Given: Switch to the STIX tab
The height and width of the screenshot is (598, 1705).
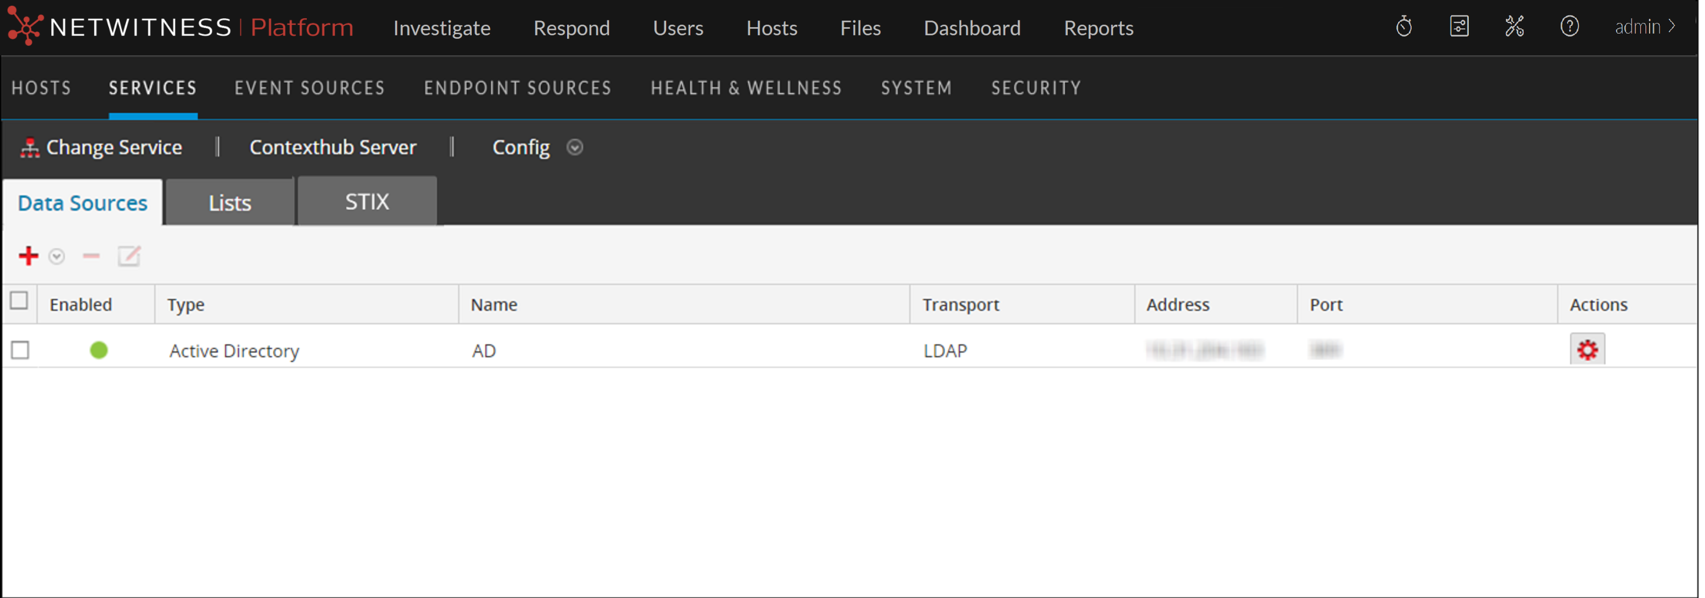Looking at the screenshot, I should click(x=367, y=202).
